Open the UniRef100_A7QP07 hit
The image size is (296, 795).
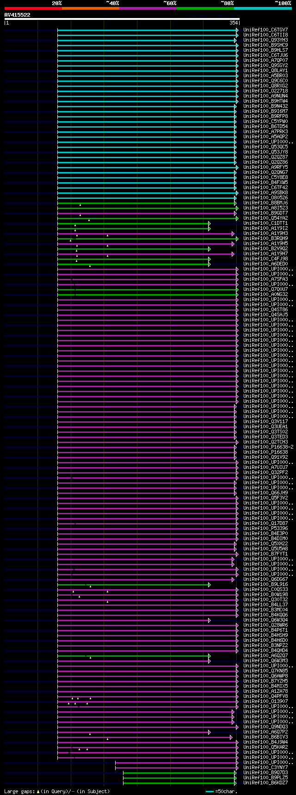click(265, 61)
